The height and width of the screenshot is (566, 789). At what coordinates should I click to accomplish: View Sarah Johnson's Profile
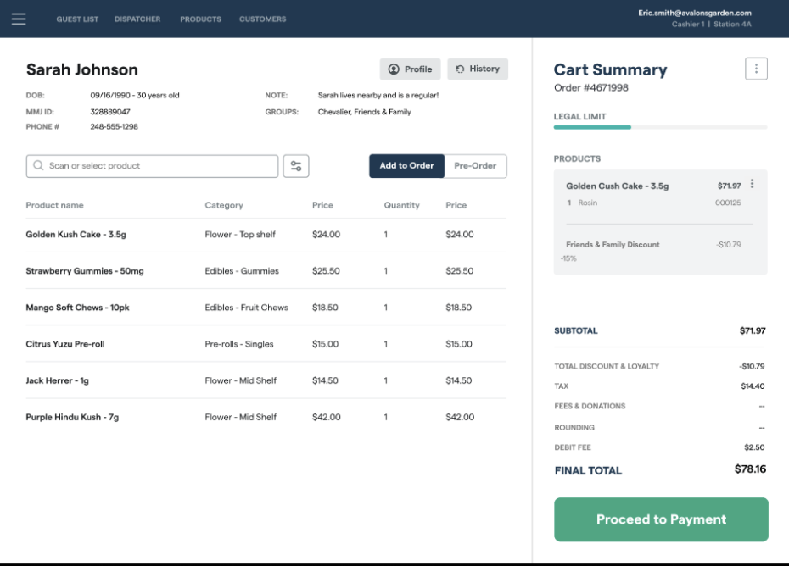(410, 69)
